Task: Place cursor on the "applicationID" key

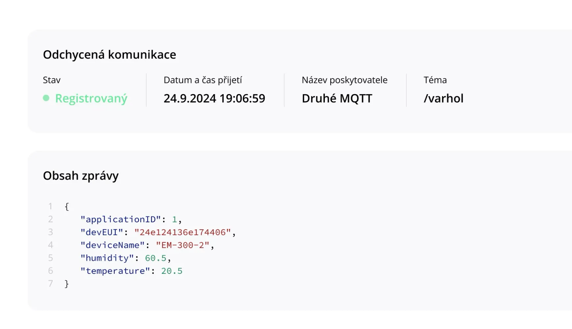Action: [121, 219]
